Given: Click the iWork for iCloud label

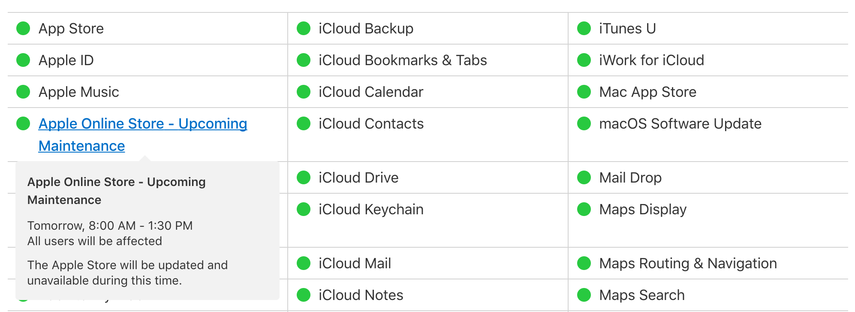Looking at the screenshot, I should (x=651, y=60).
